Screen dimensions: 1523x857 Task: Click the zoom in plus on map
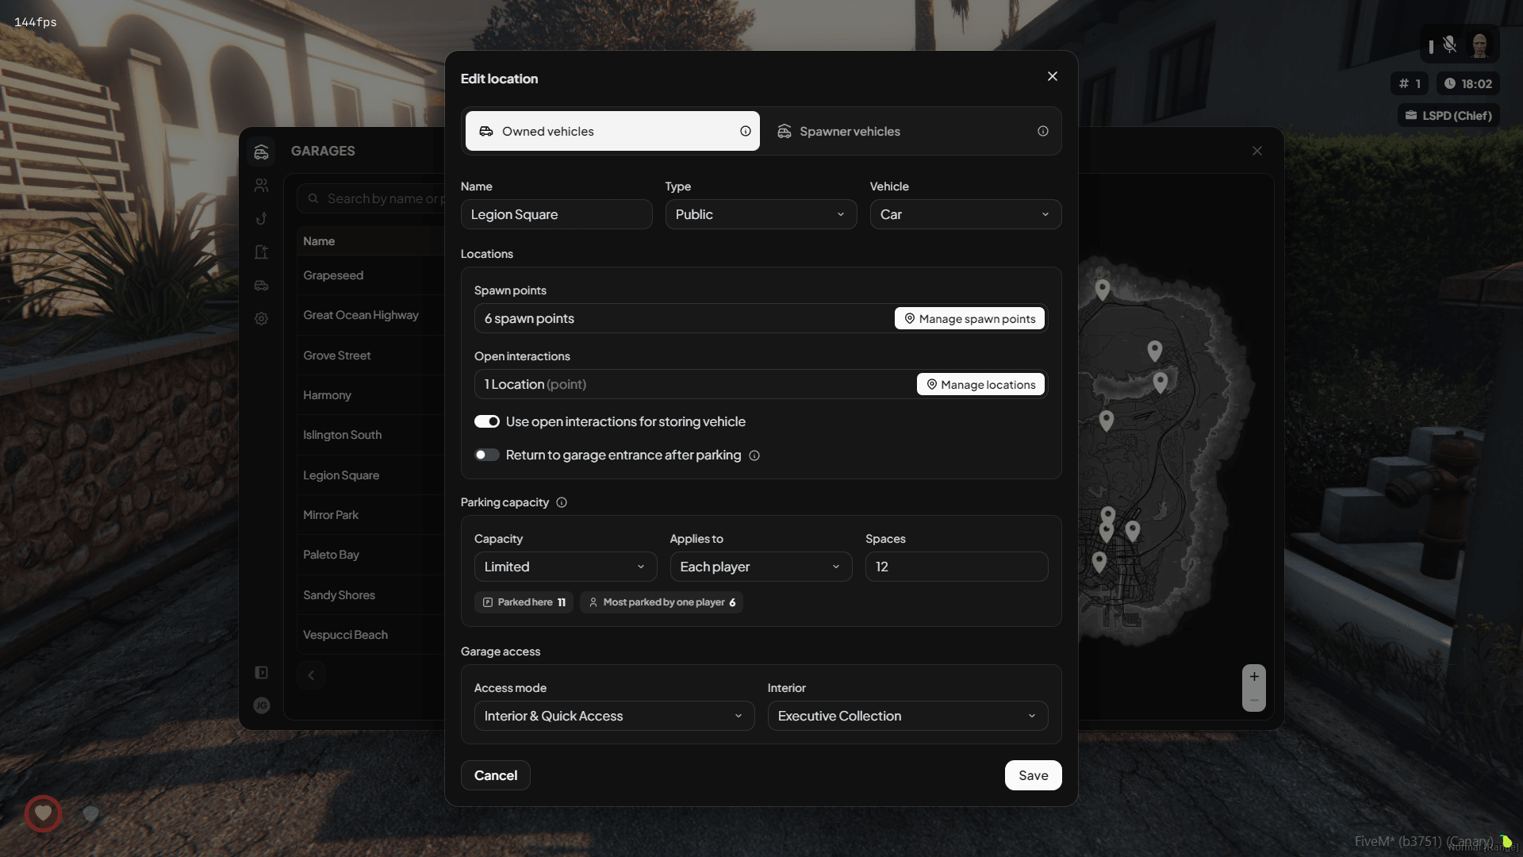click(x=1254, y=676)
